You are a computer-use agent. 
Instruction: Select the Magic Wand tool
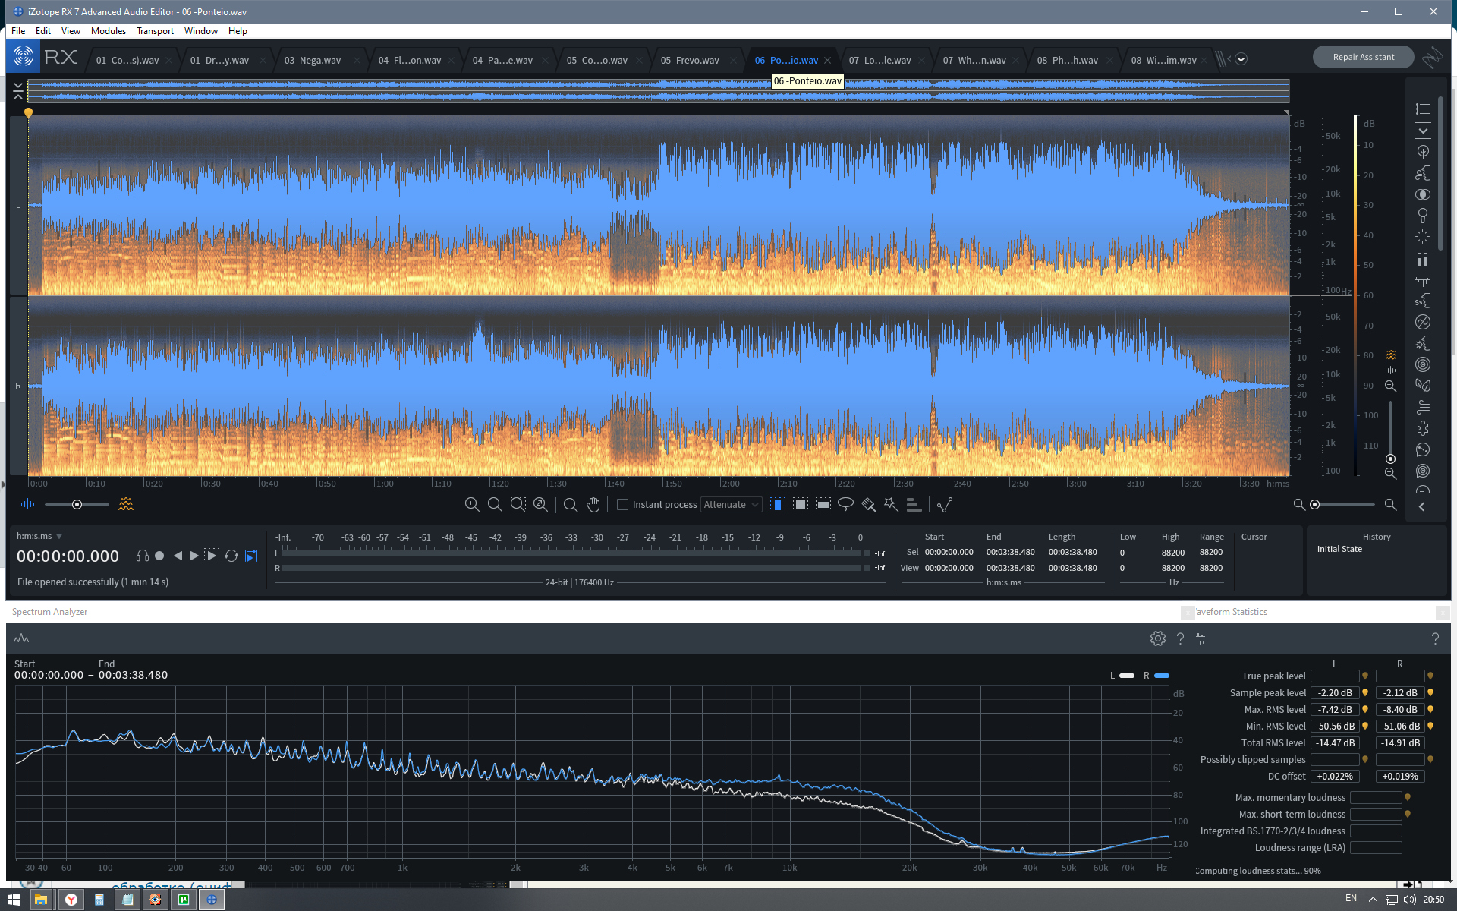(x=891, y=505)
